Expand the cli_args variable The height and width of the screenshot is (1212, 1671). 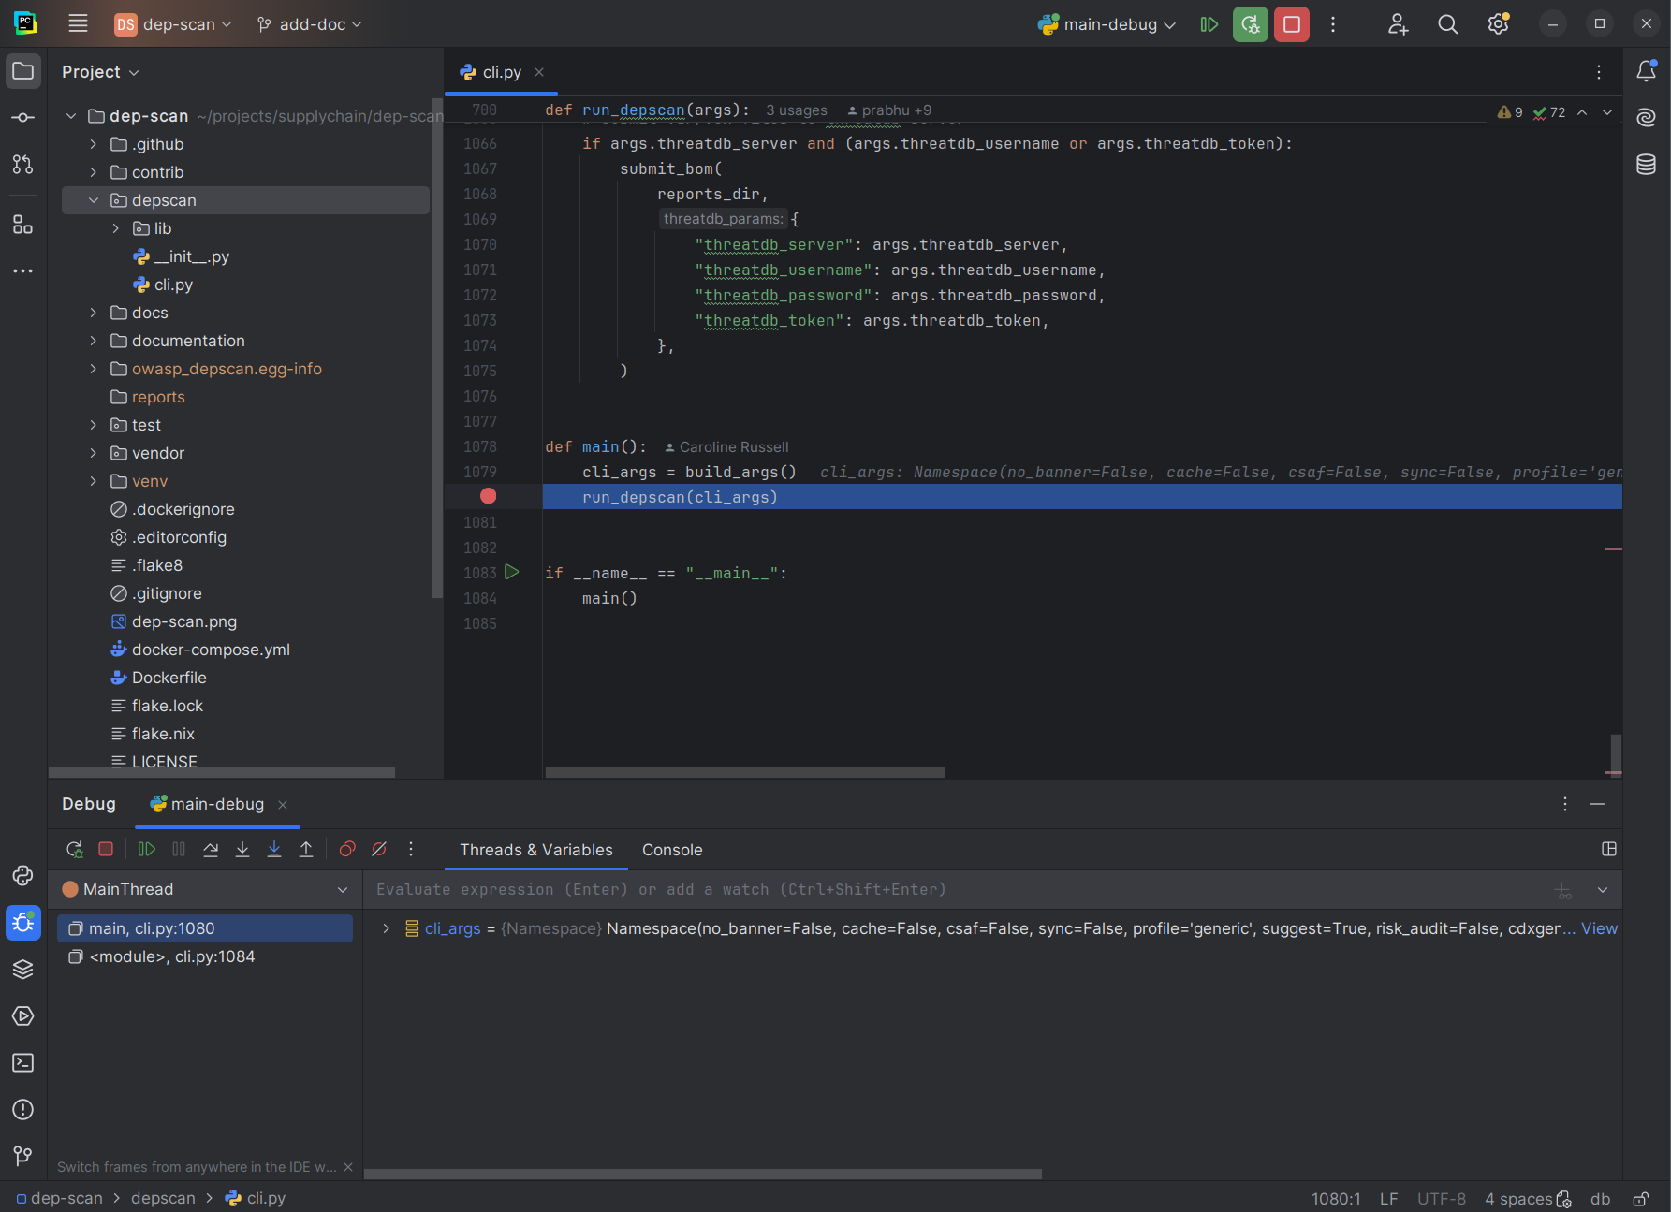pyautogui.click(x=386, y=928)
